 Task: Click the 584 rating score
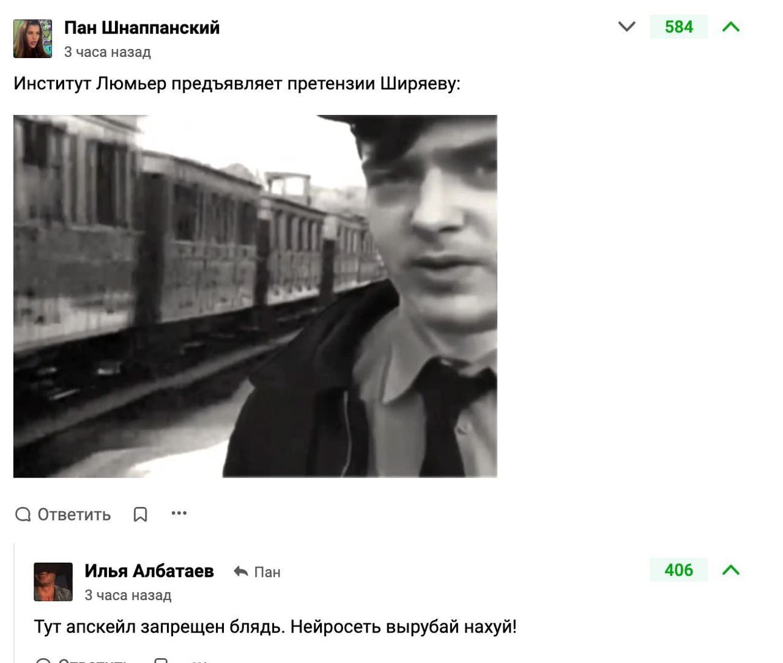(679, 27)
